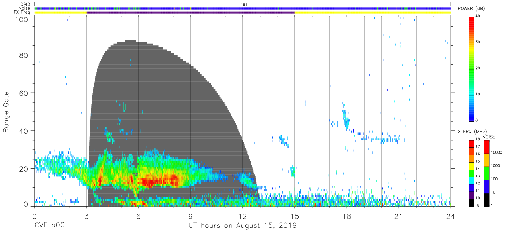Click the blue-green Noise strip
This screenshot has width=507, height=234.
click(243, 8)
